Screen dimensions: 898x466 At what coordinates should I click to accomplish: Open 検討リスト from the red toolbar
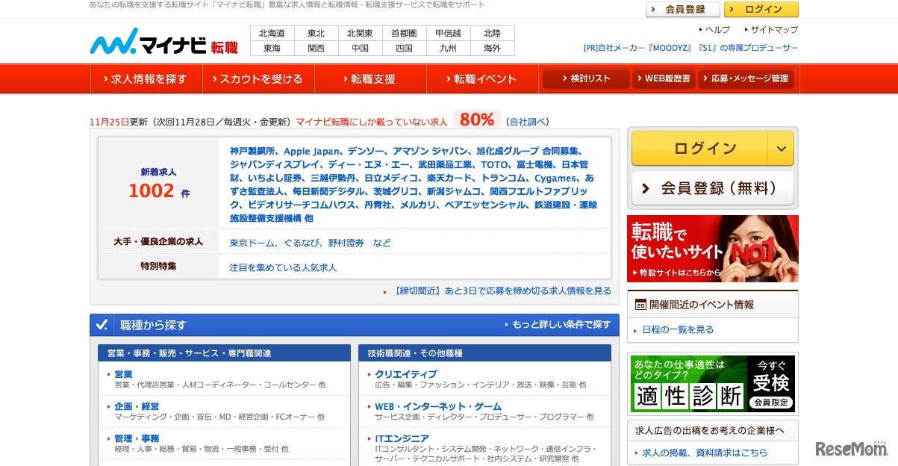coord(585,78)
